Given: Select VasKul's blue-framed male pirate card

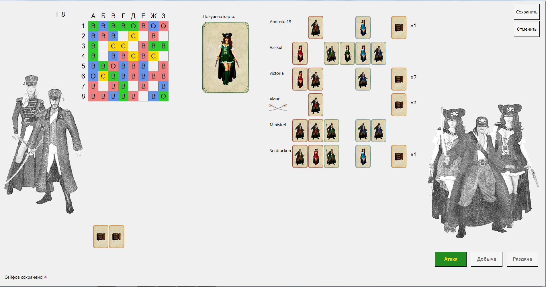Looking at the screenshot, I should click(379, 53).
